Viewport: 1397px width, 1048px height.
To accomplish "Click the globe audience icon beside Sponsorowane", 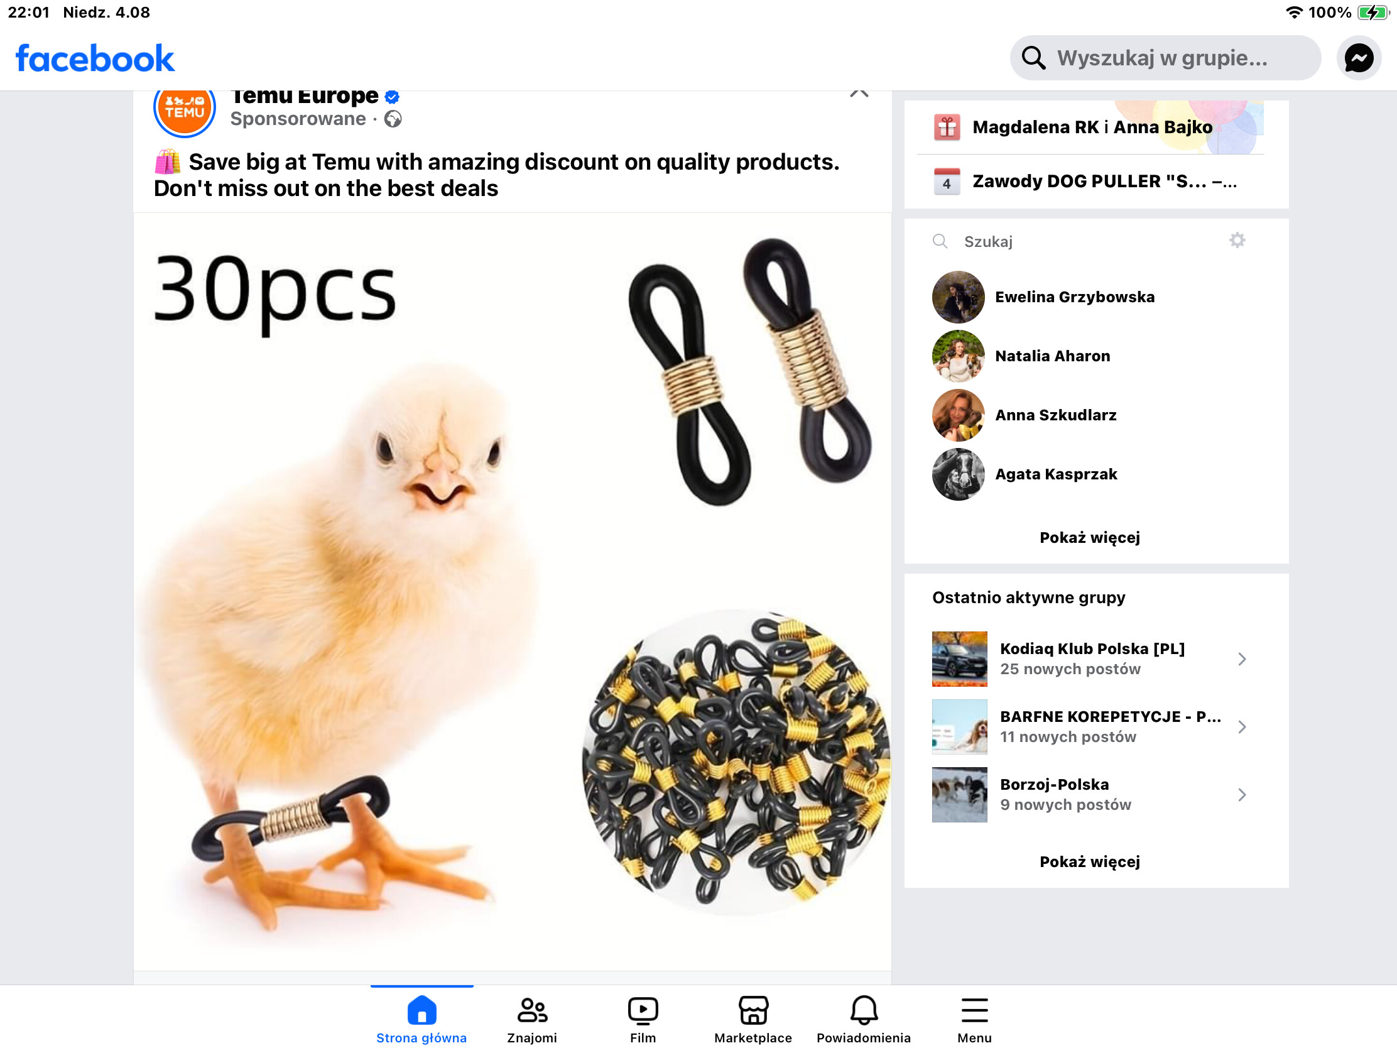I will pos(393,119).
